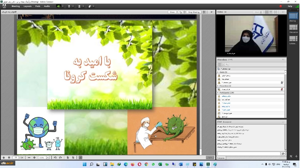
Task: Collapse the Hosts group in Attendees
Action: (x=218, y=72)
